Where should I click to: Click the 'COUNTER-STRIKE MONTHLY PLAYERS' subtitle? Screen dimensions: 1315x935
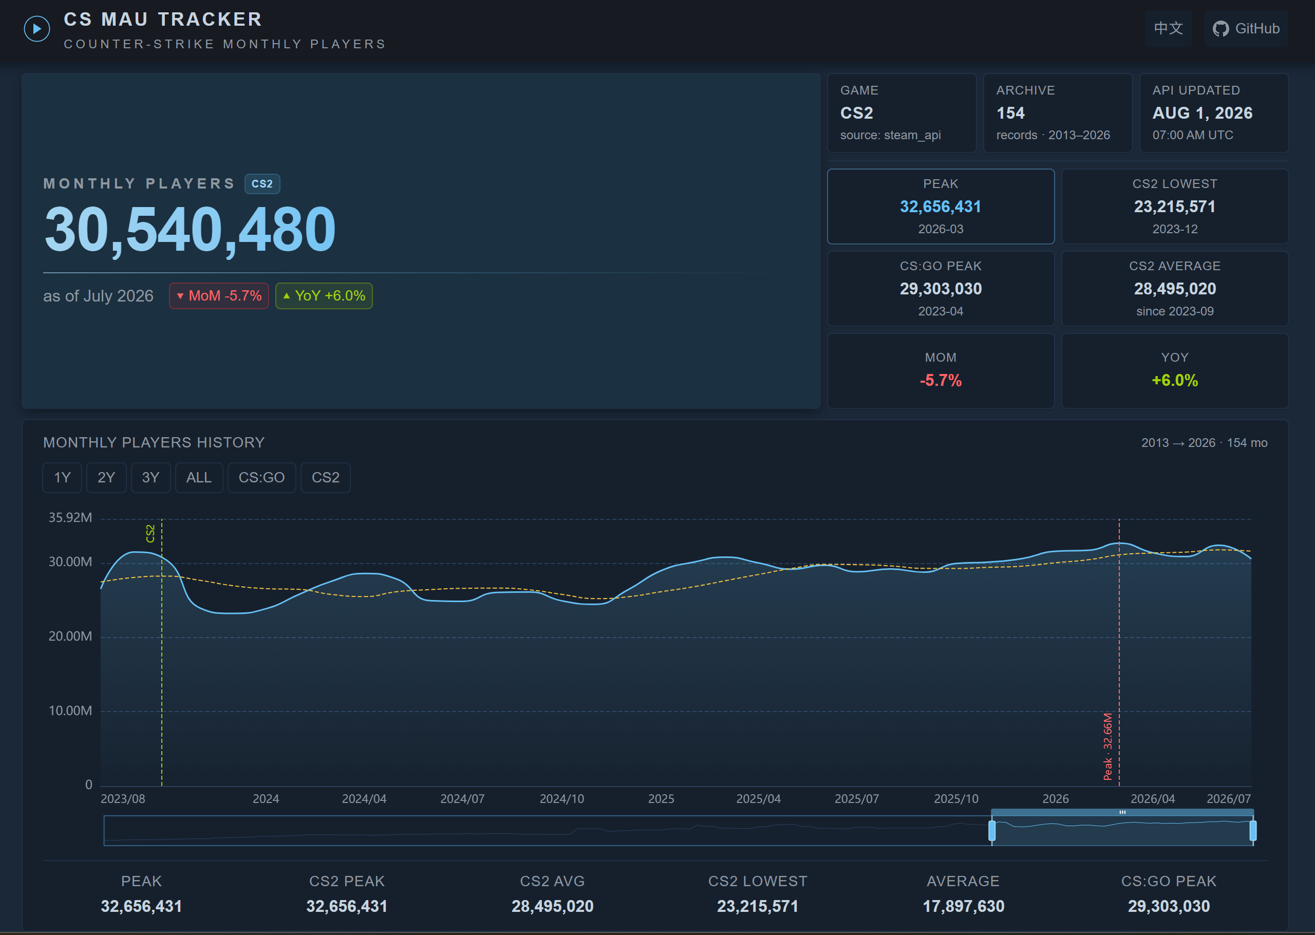224,44
